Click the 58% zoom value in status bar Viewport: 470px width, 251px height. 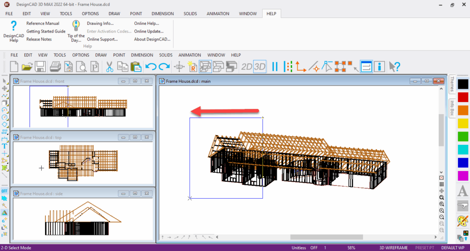pyautogui.click(x=351, y=248)
